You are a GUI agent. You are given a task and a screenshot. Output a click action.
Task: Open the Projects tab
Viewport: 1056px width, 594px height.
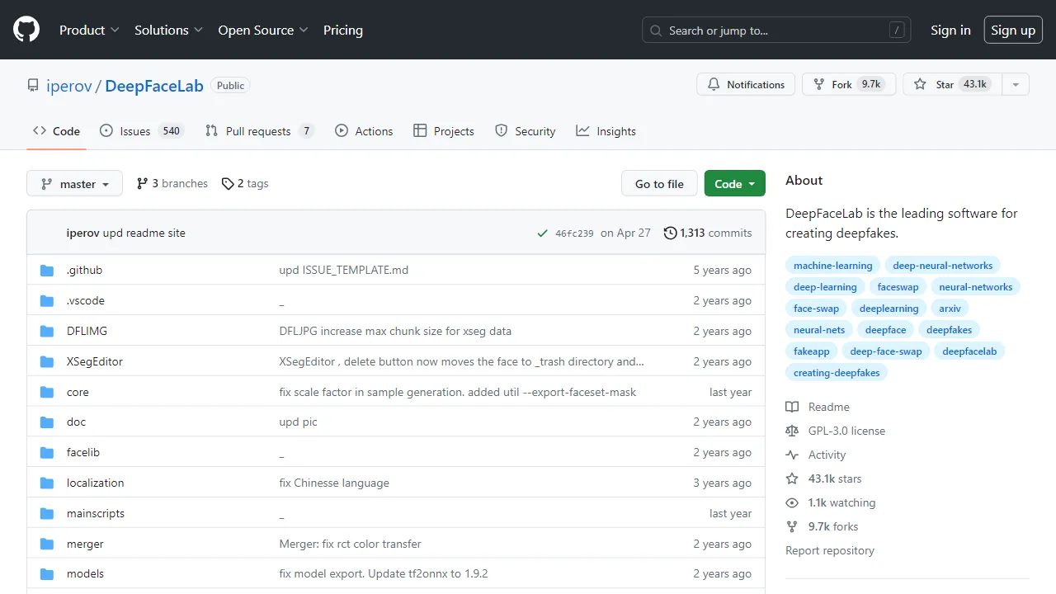click(x=444, y=131)
